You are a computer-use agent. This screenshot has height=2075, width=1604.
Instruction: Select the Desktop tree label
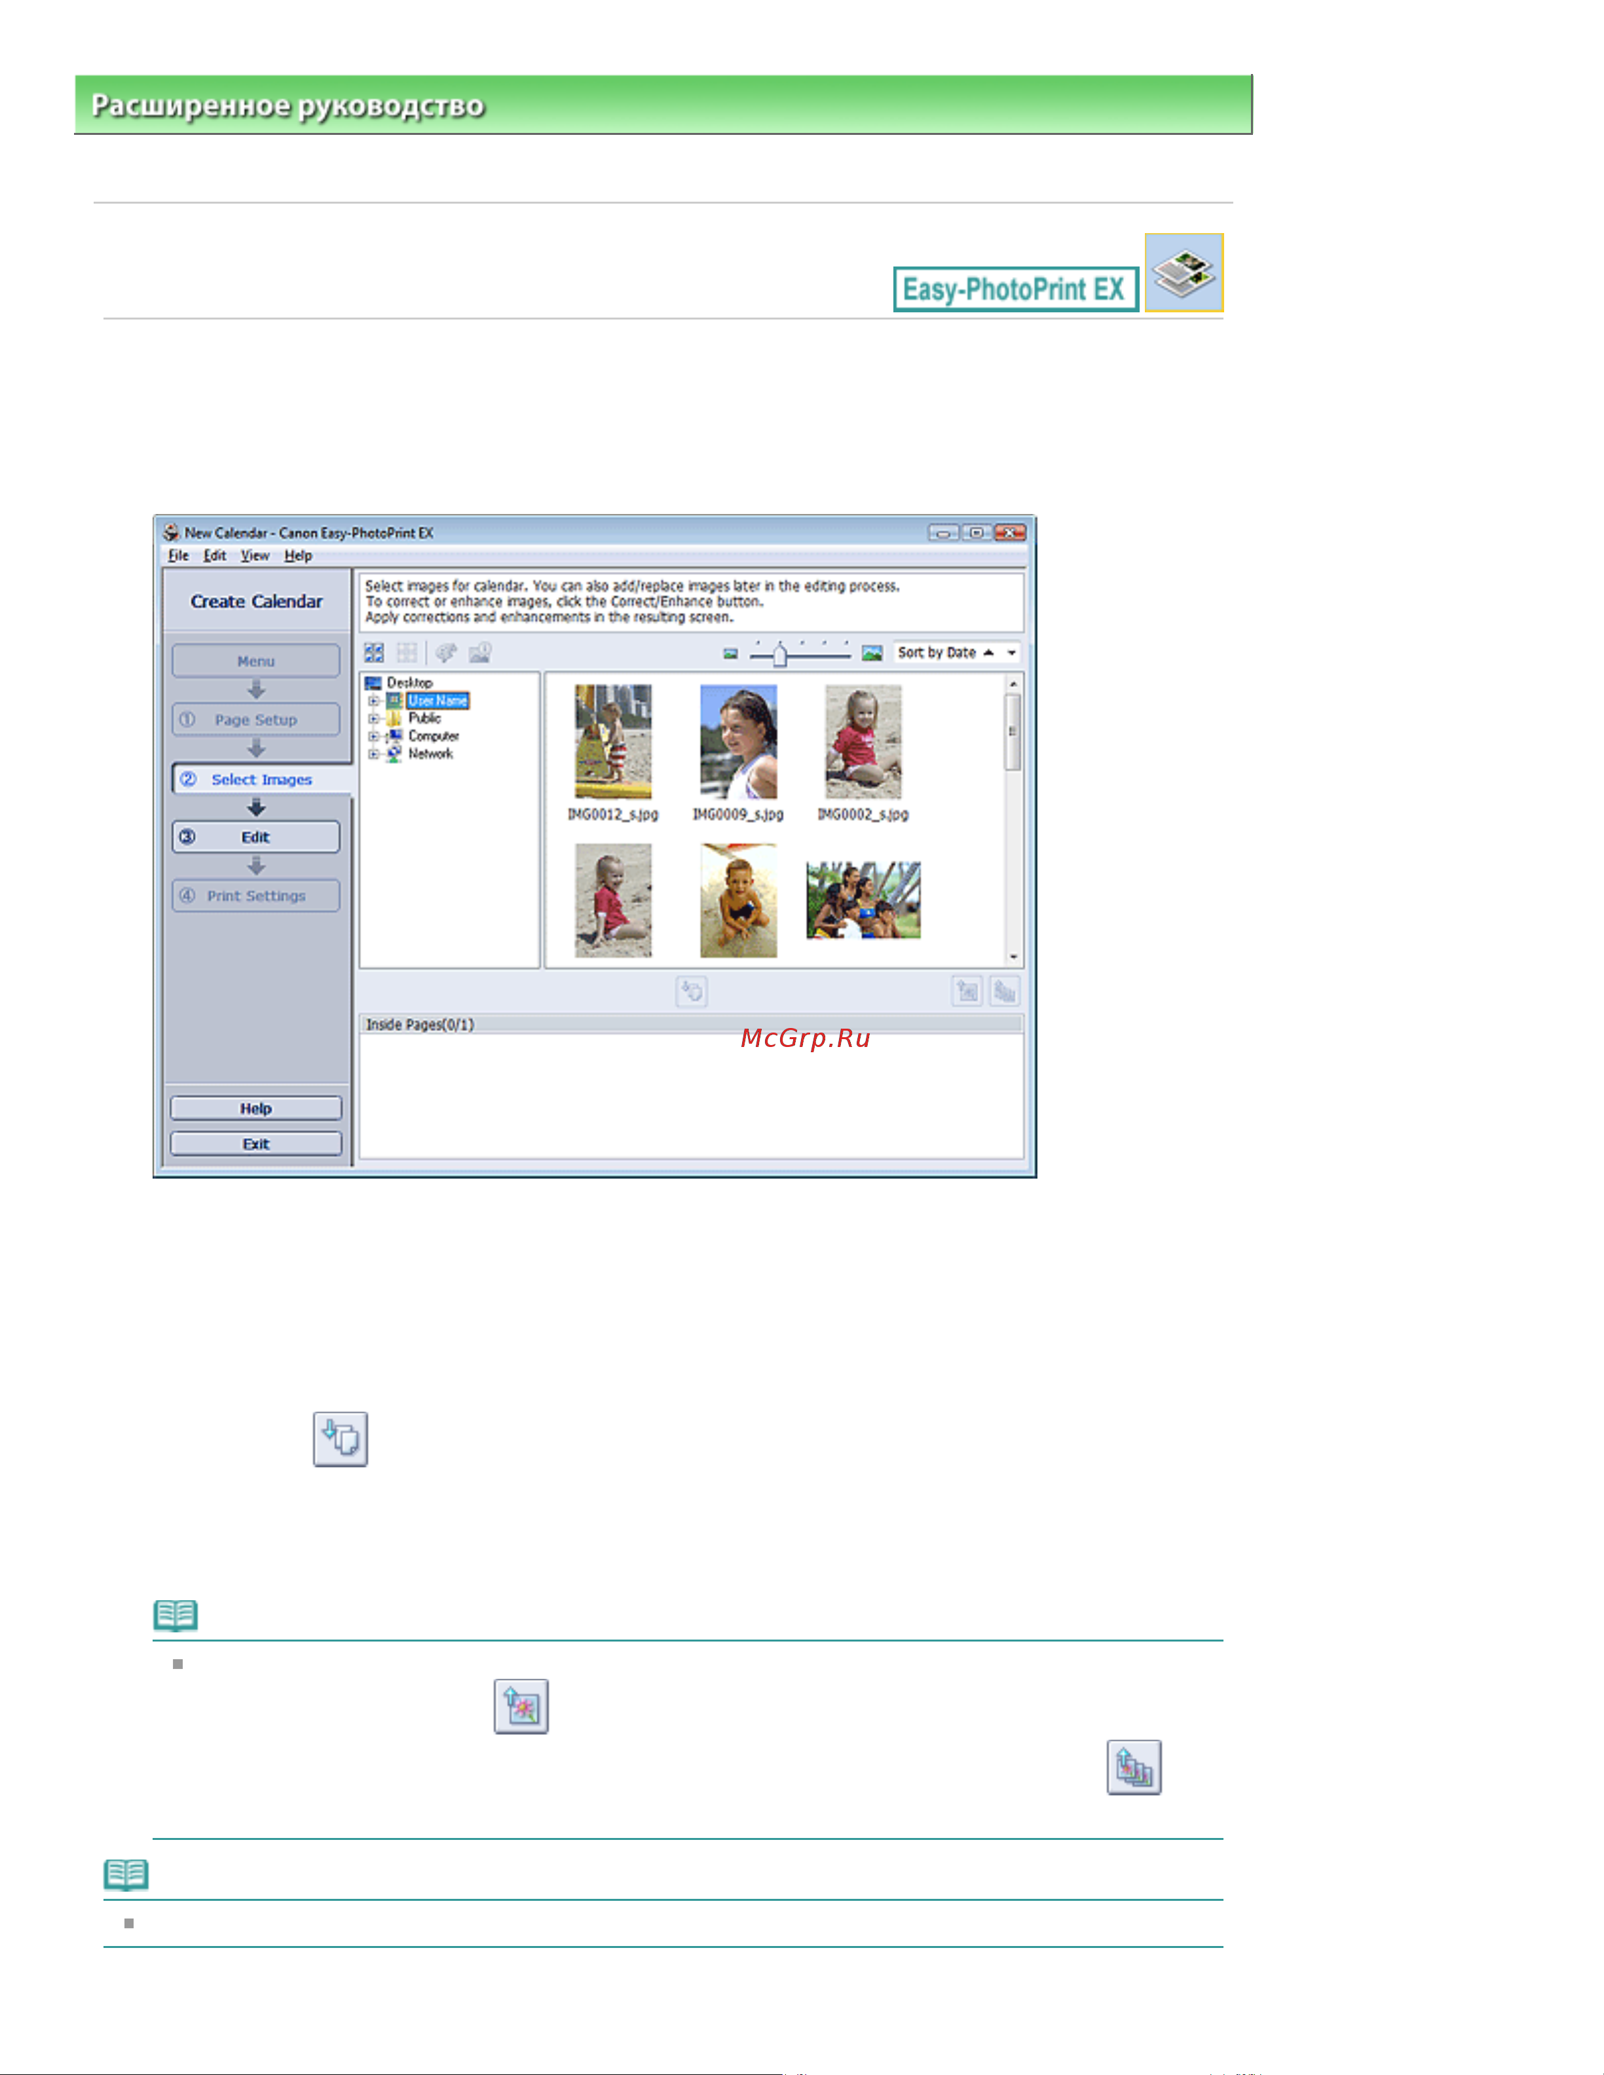click(x=409, y=683)
